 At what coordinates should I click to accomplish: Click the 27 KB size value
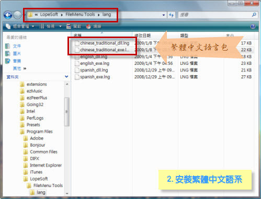[x=246, y=77]
